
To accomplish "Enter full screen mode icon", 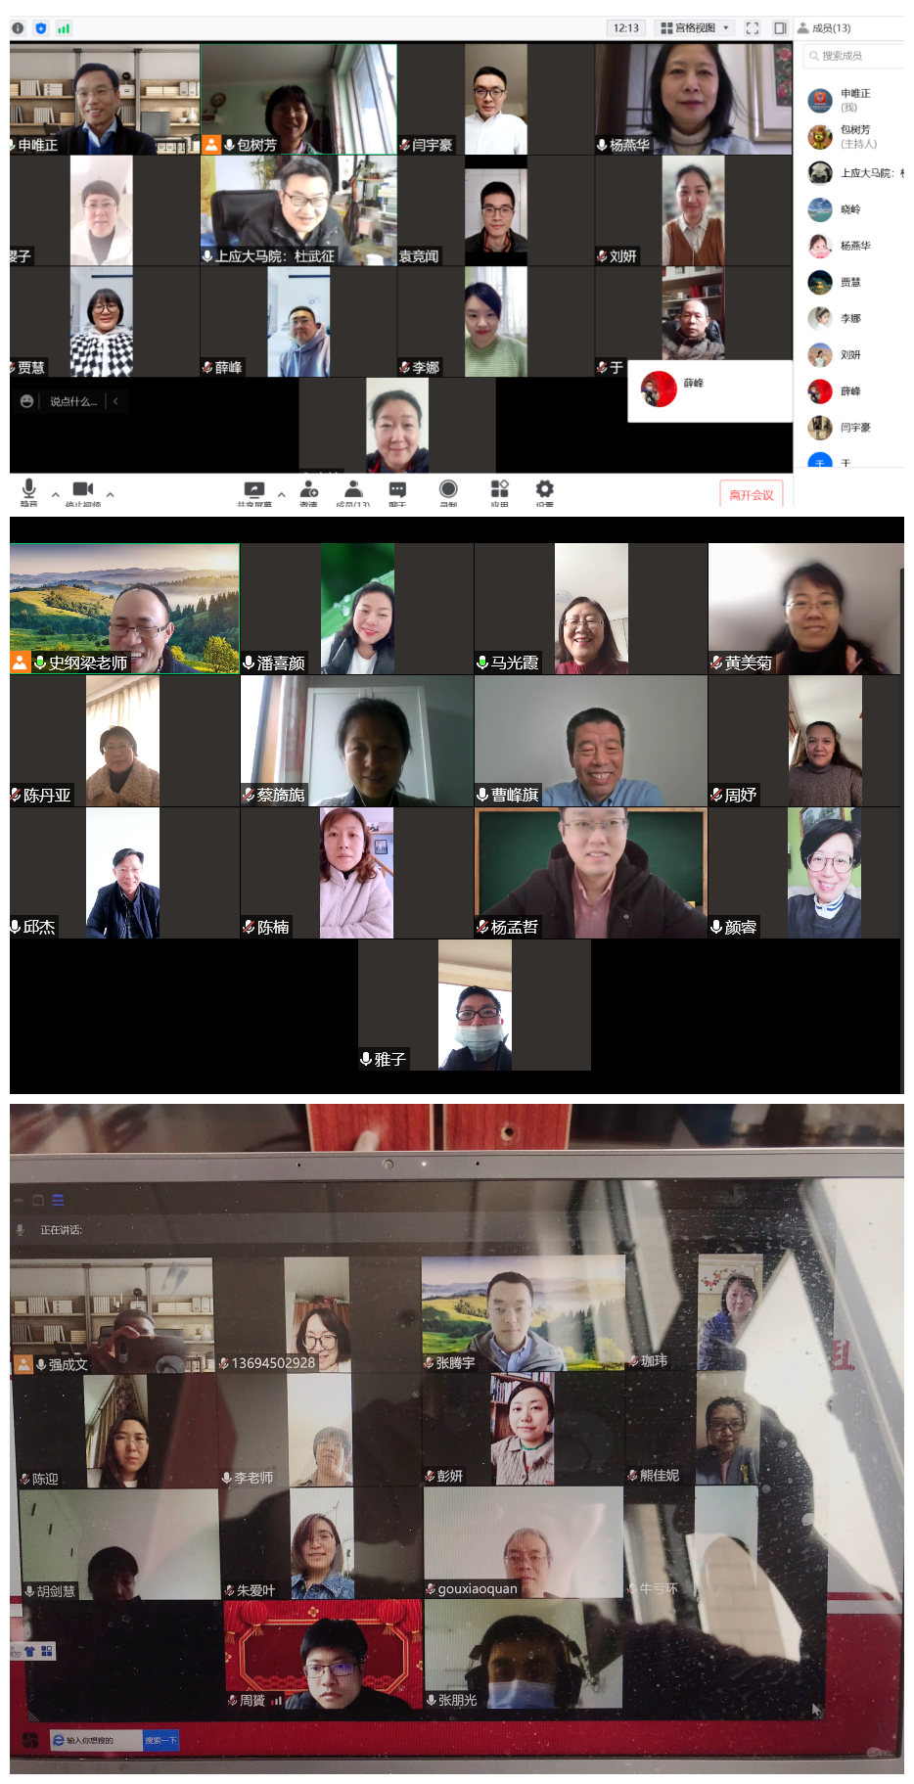I will pyautogui.click(x=752, y=28).
